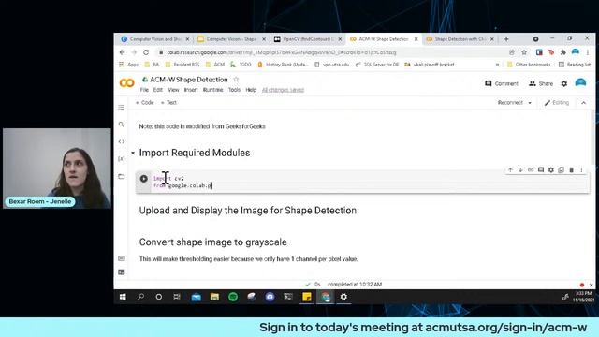Switch to the Computer Vision and Shape tab
The width and height of the screenshot is (599, 337).
(x=155, y=39)
